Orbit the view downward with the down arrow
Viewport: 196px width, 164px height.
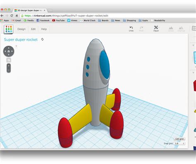pyautogui.click(x=9, y=55)
